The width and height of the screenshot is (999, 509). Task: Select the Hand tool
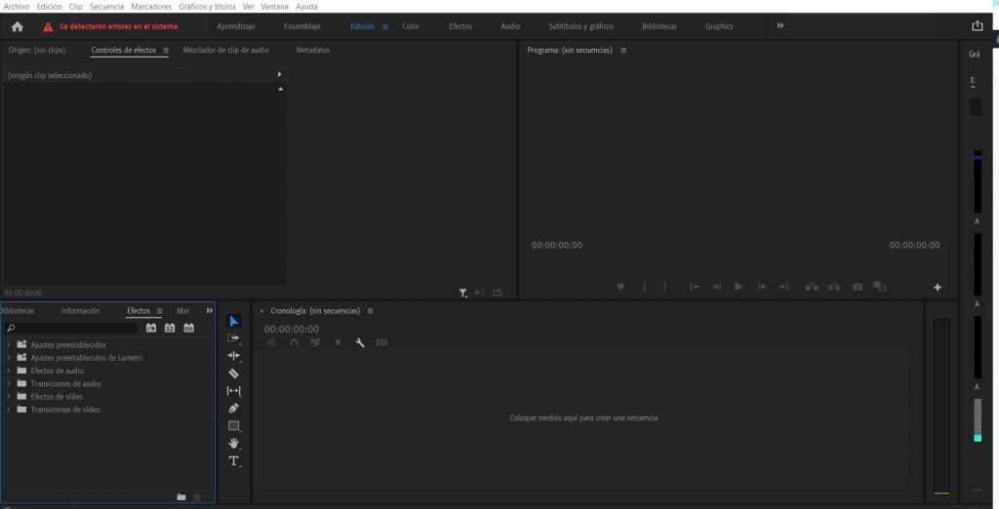[x=233, y=444]
